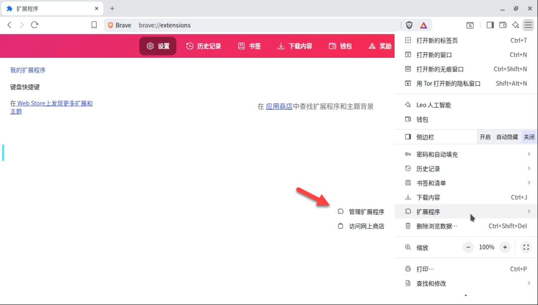The width and height of the screenshot is (538, 305).
Task: Click the menu scroll-down arrow at bottom
Action: tap(466, 295)
